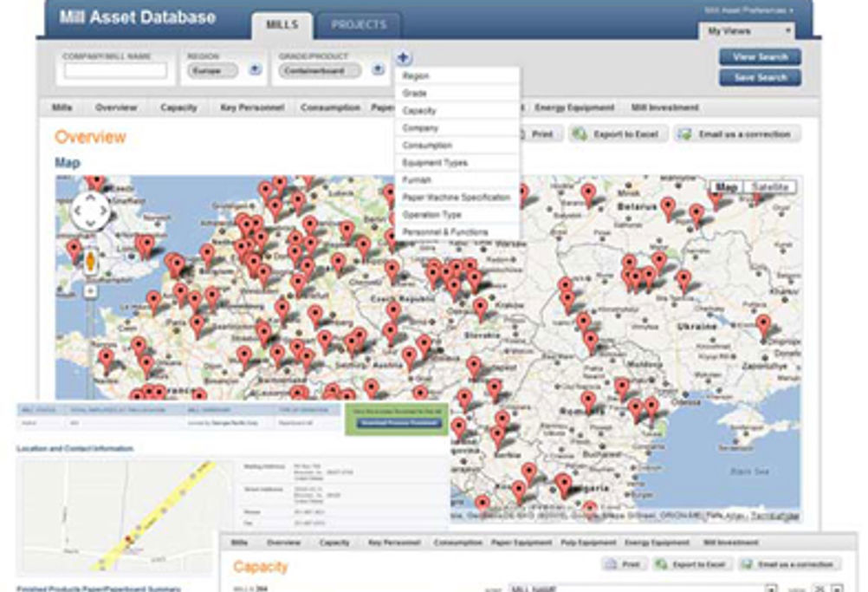868x592 pixels.
Task: Switch map to Satellite view
Action: coord(770,187)
